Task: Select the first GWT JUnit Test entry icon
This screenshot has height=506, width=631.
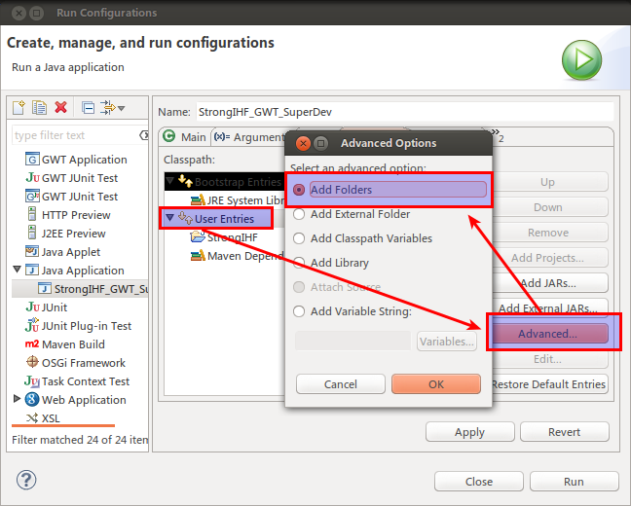Action: (x=32, y=178)
